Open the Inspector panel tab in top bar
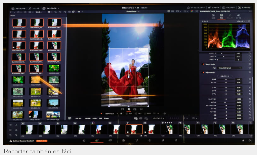257x155 pixels. 244,7
